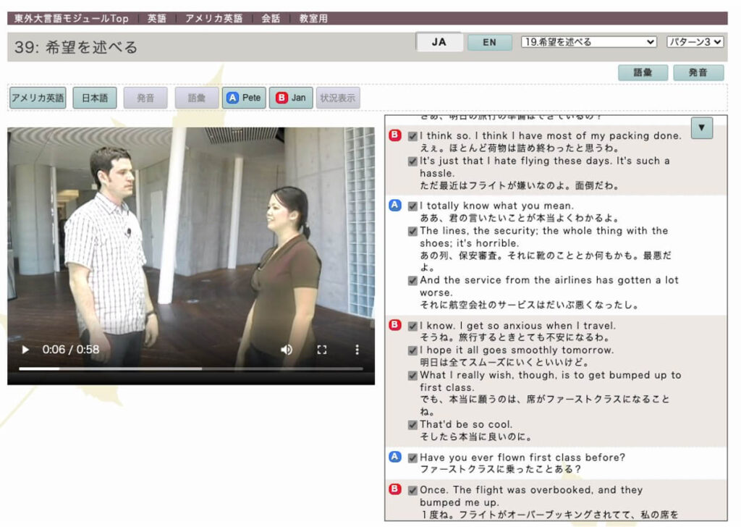This screenshot has height=527, width=741.
Task: Play the conversation video
Action: (x=26, y=350)
